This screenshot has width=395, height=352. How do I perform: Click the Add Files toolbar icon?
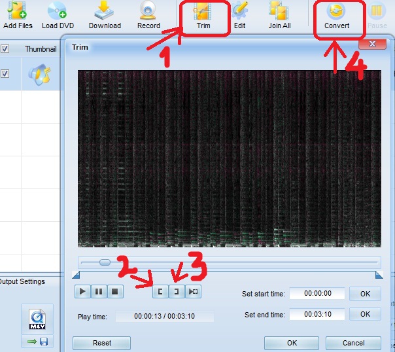(x=18, y=14)
